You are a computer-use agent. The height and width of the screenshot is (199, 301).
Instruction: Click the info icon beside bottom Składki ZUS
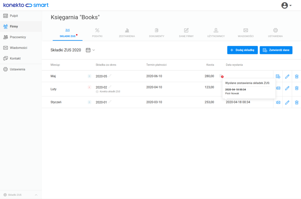click(x=5, y=195)
